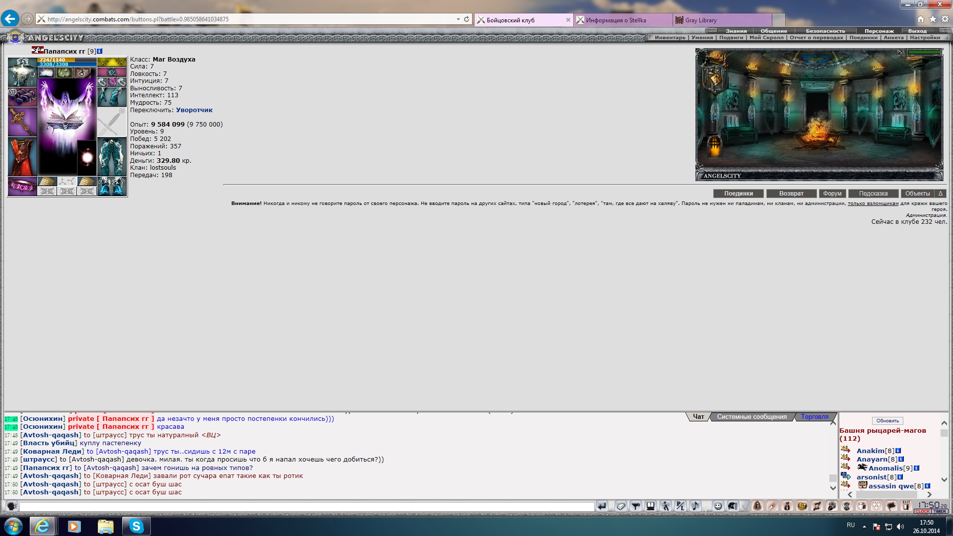Click the teal lightning pants slot
Viewport: 953px width, 536px height.
click(x=112, y=156)
